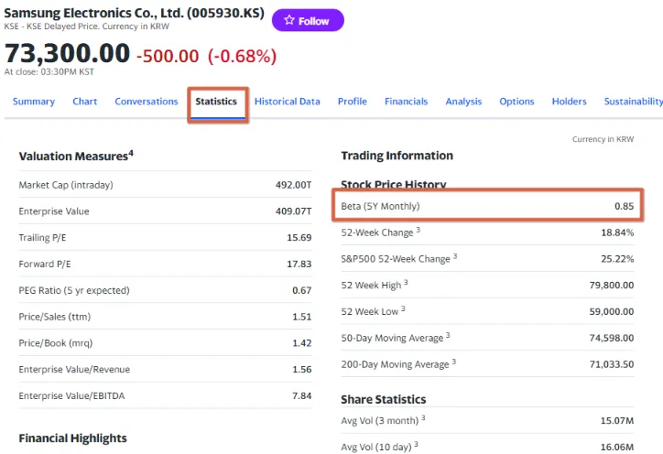Image resolution: width=663 pixels, height=454 pixels.
Task: Click the 0.67 PEG ratio value
Action: click(302, 290)
